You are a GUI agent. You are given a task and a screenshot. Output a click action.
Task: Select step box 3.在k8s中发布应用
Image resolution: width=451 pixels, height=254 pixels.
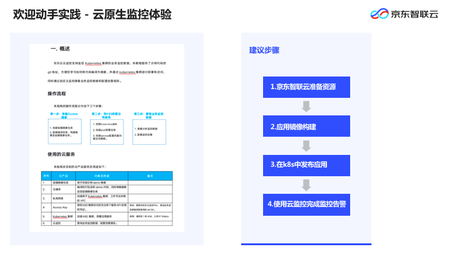coord(306,166)
